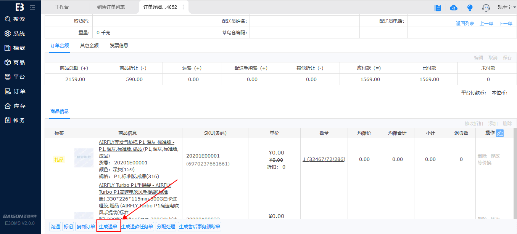Click the barcode (6970237661661)

[x=208, y=164]
